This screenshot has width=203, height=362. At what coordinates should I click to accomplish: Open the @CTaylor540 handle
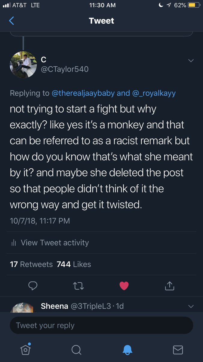(65, 69)
